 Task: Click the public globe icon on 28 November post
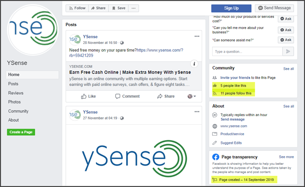point(122,43)
